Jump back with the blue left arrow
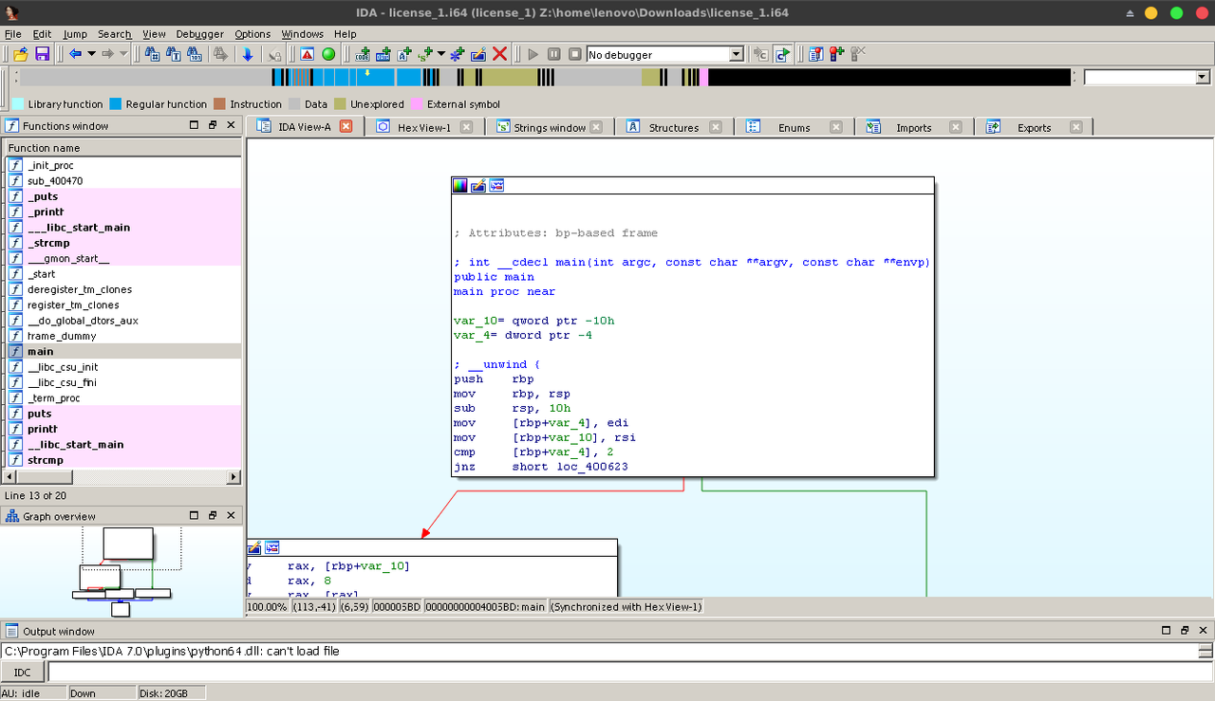 75,54
